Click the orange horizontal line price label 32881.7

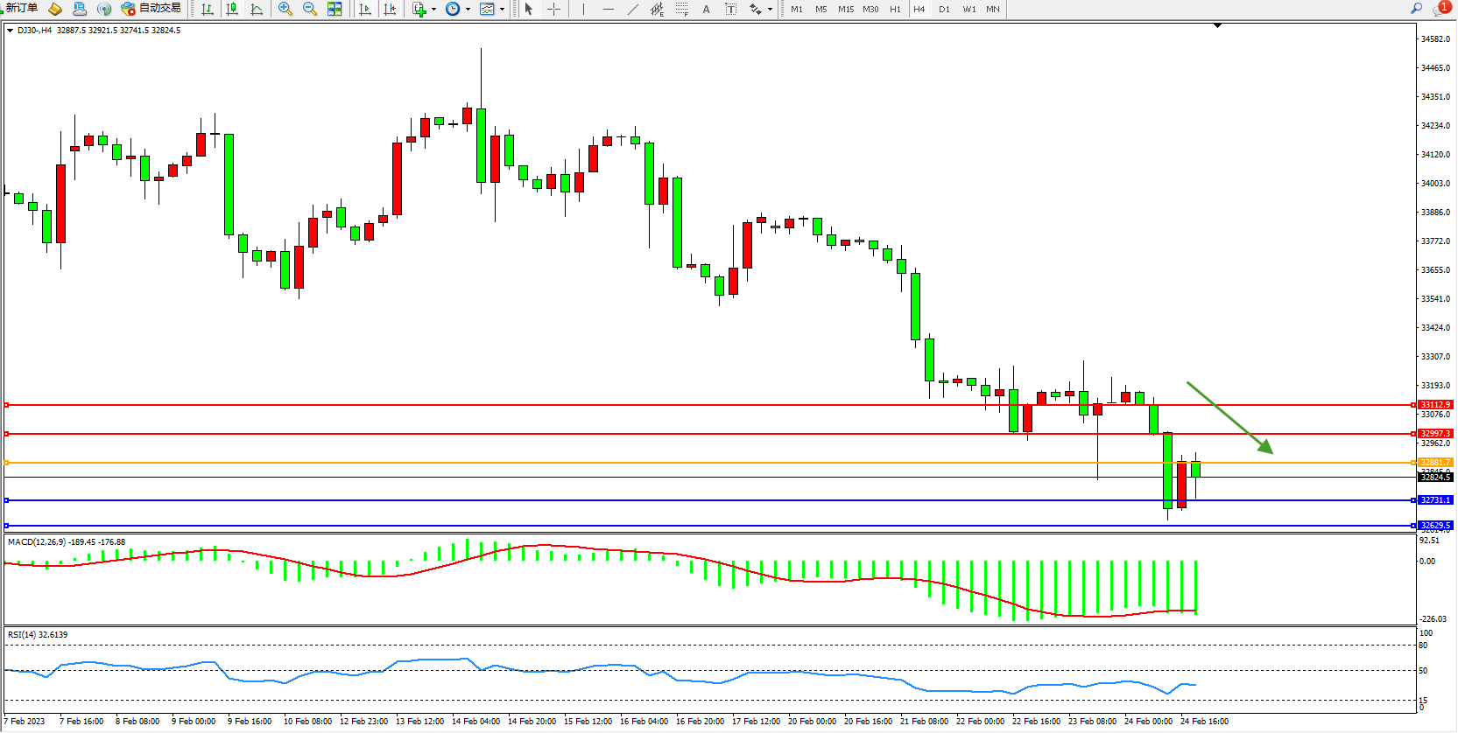coord(1434,462)
